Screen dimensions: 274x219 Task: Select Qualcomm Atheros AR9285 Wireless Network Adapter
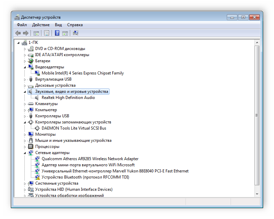(x=90, y=159)
